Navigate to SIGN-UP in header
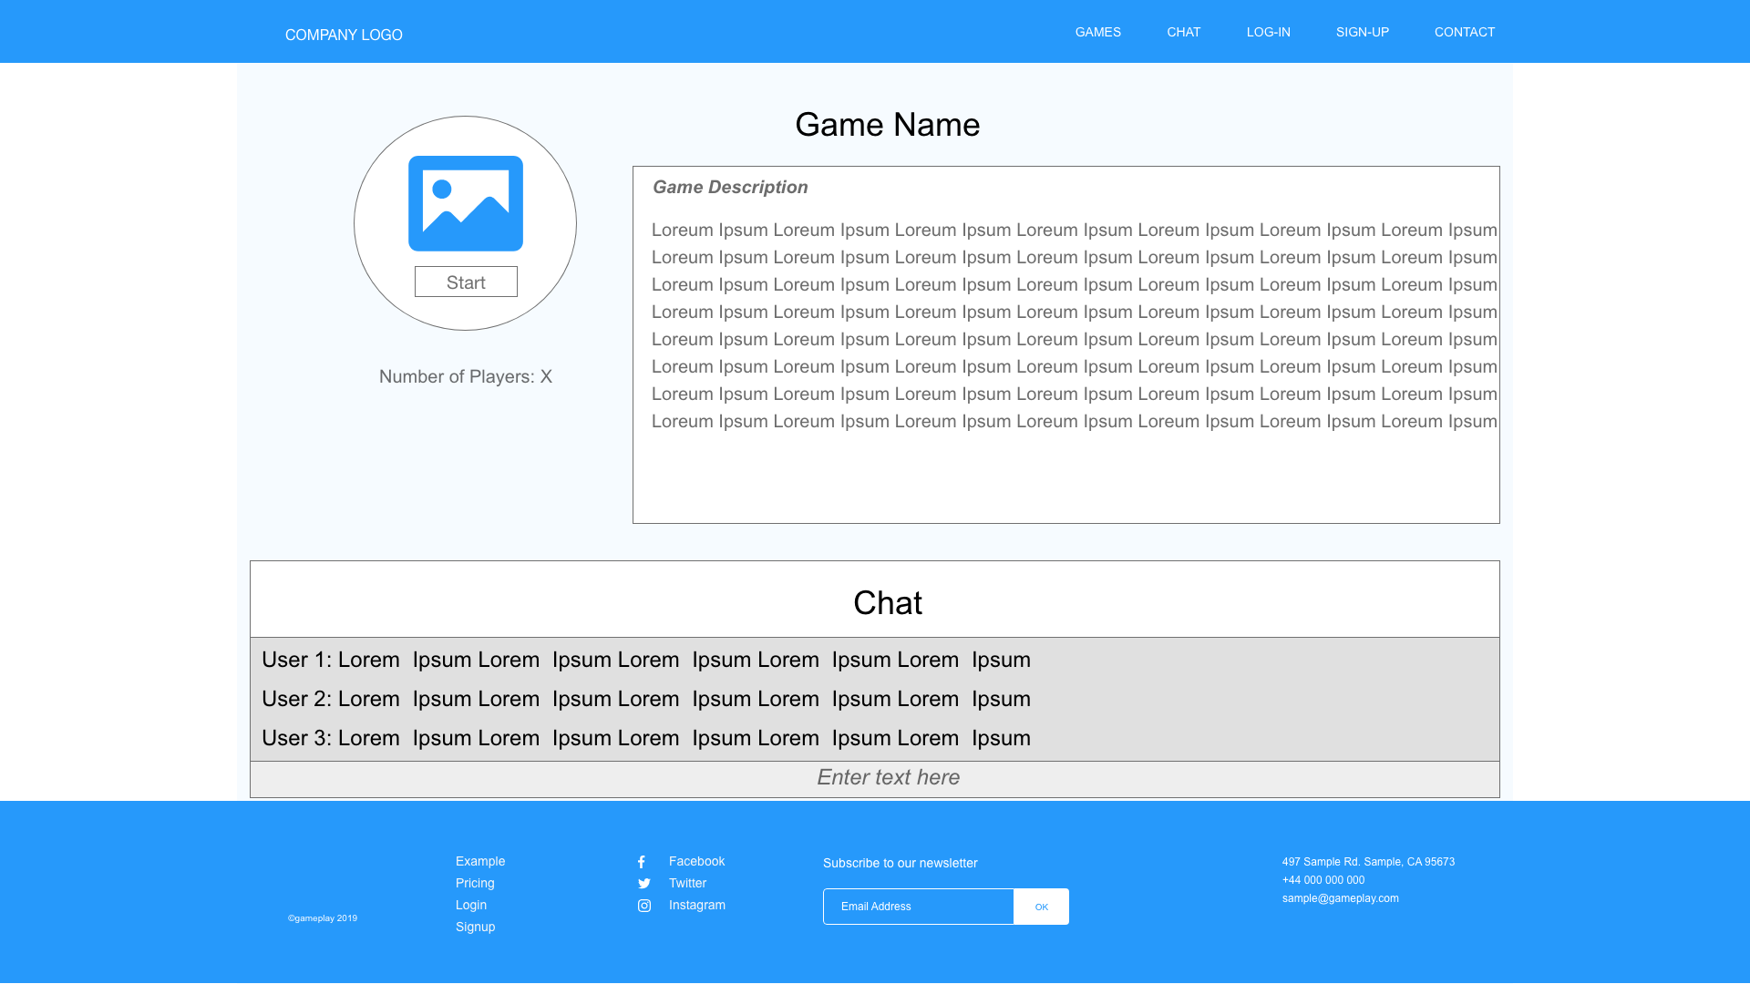This screenshot has width=1750, height=984. click(x=1362, y=32)
